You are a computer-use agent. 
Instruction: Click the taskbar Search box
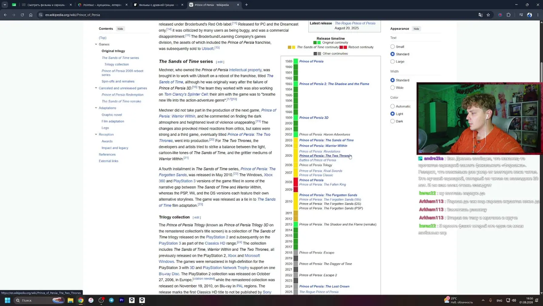click(x=39, y=300)
